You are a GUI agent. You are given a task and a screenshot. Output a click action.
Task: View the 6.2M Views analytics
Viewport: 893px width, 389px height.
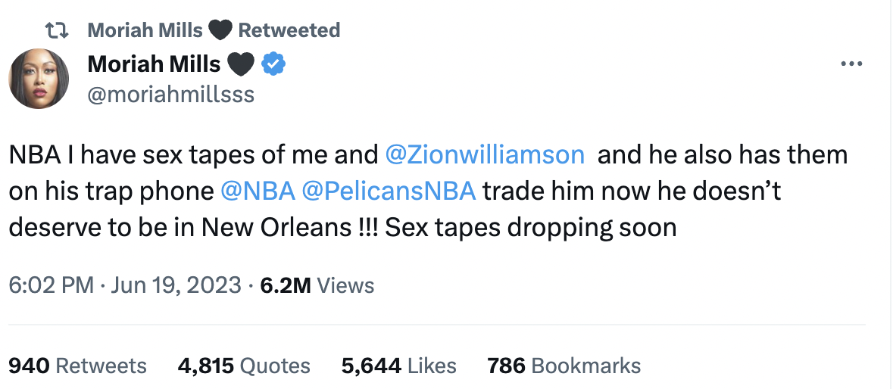(317, 285)
